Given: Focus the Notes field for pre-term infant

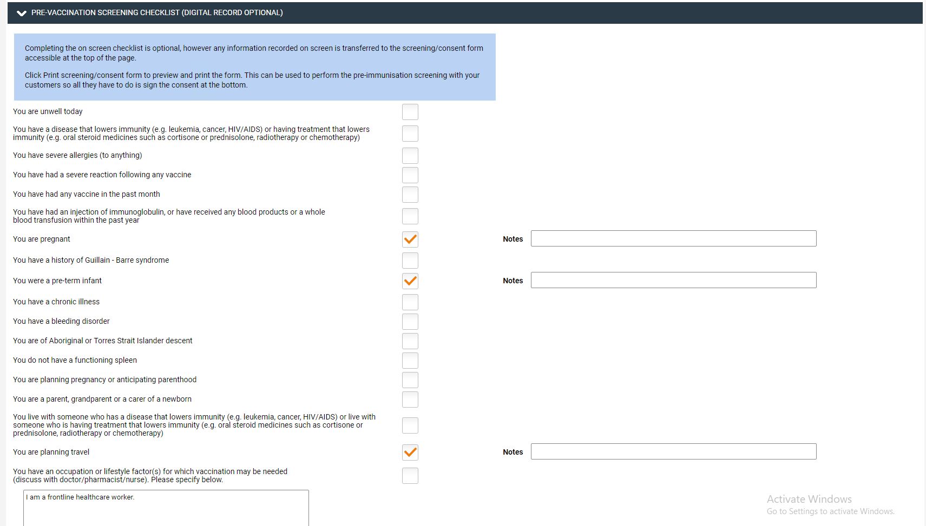Looking at the screenshot, I should [x=673, y=280].
